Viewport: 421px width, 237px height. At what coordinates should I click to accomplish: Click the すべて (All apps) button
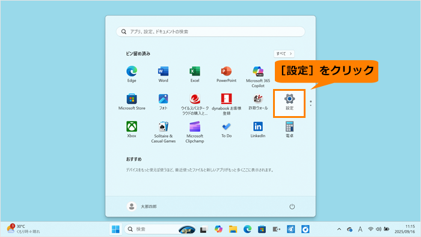coord(284,54)
